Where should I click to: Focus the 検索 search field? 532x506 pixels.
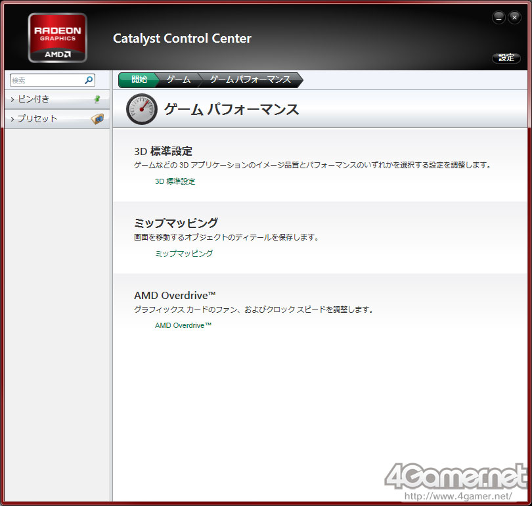click(53, 80)
